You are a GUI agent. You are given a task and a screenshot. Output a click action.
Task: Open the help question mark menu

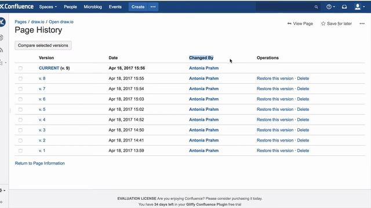coord(330,7)
